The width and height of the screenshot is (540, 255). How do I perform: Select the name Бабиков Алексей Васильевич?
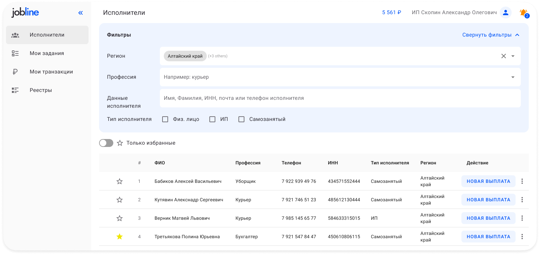tap(188, 181)
